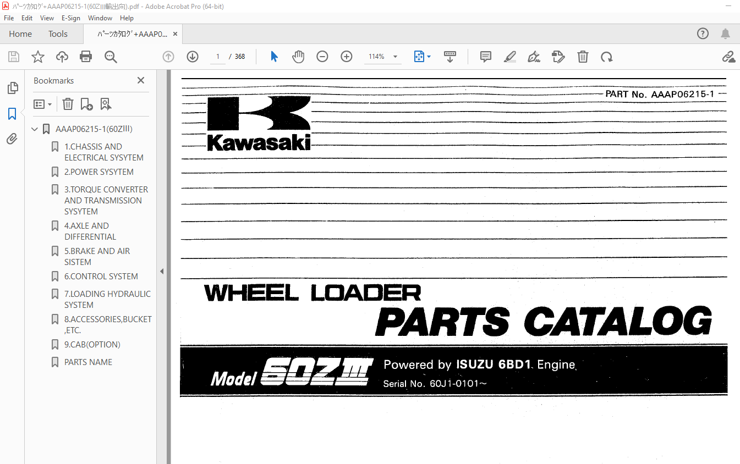This screenshot has width=740, height=464.
Task: Upload the file to the cloud
Action: [x=62, y=57]
